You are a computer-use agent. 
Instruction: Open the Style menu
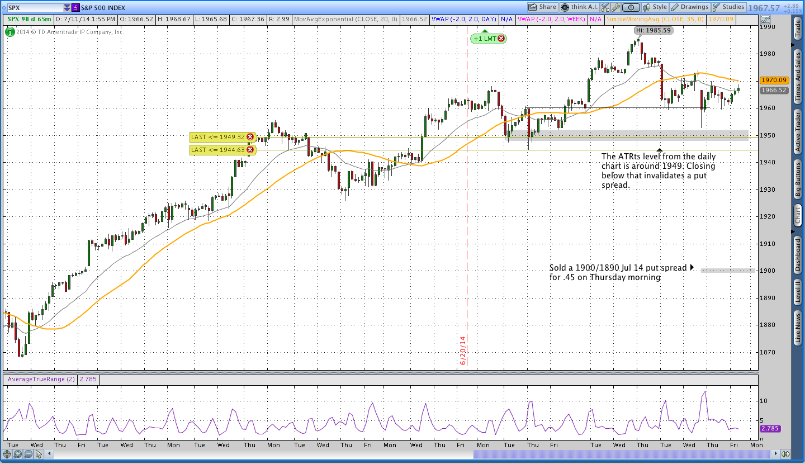(655, 7)
